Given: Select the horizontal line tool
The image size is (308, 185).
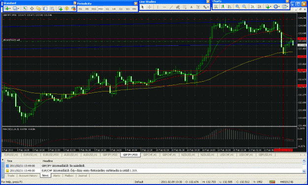Looking at the screenshot, I should coord(165,7).
